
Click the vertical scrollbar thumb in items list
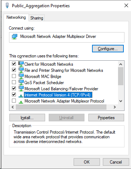tap(121, 76)
